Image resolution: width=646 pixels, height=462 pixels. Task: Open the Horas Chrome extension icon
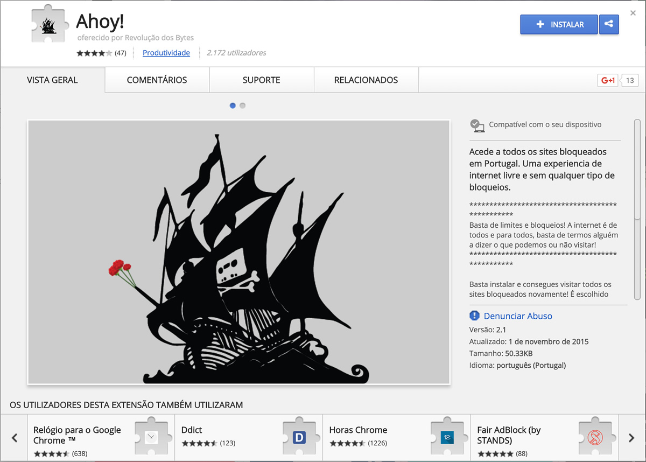[x=447, y=437]
